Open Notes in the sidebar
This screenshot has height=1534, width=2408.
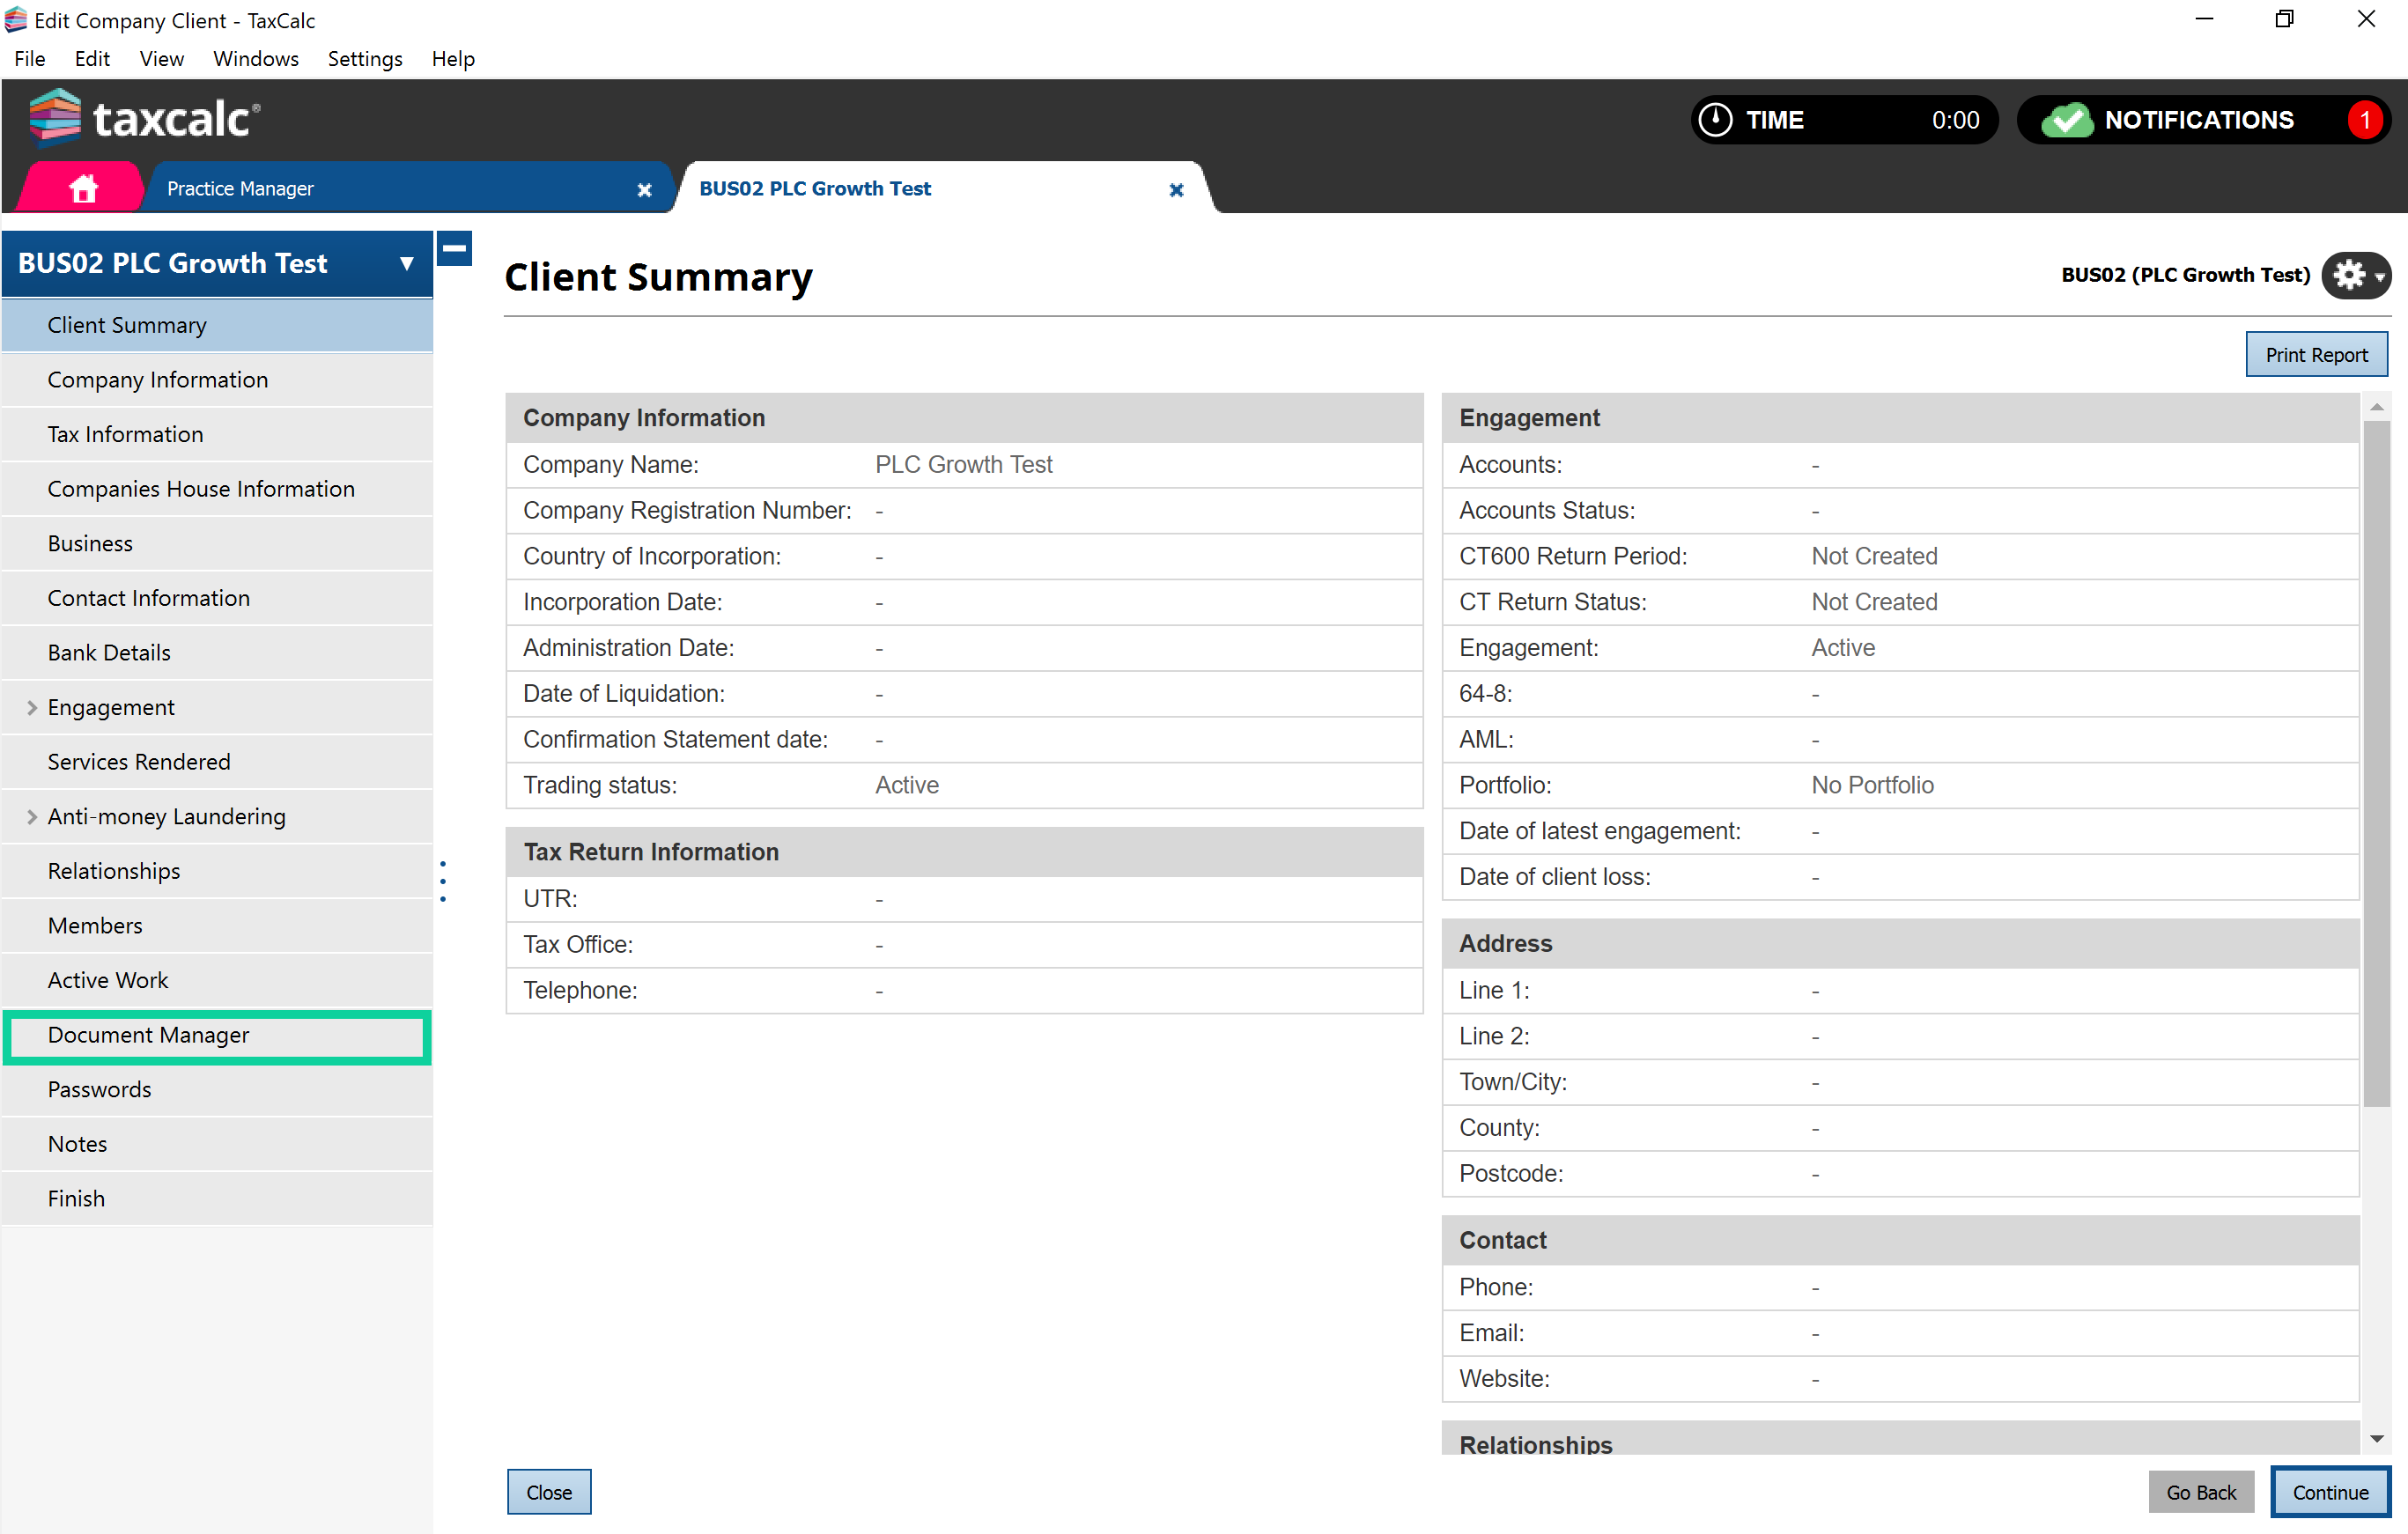pyautogui.click(x=217, y=1144)
